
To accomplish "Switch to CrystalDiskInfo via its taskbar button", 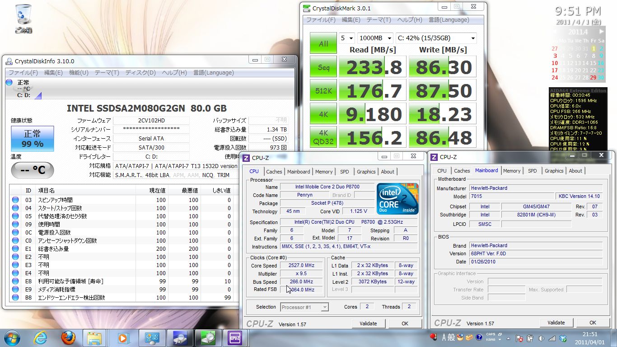I will [x=179, y=338].
